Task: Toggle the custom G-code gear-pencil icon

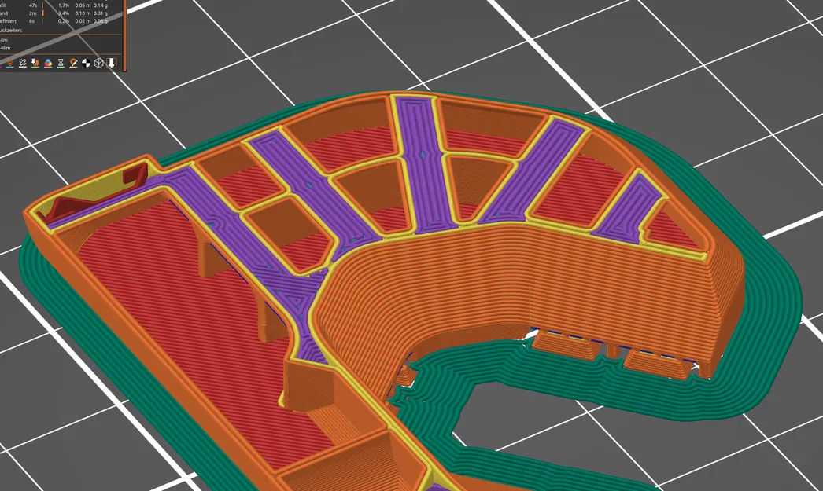Action: [x=73, y=63]
